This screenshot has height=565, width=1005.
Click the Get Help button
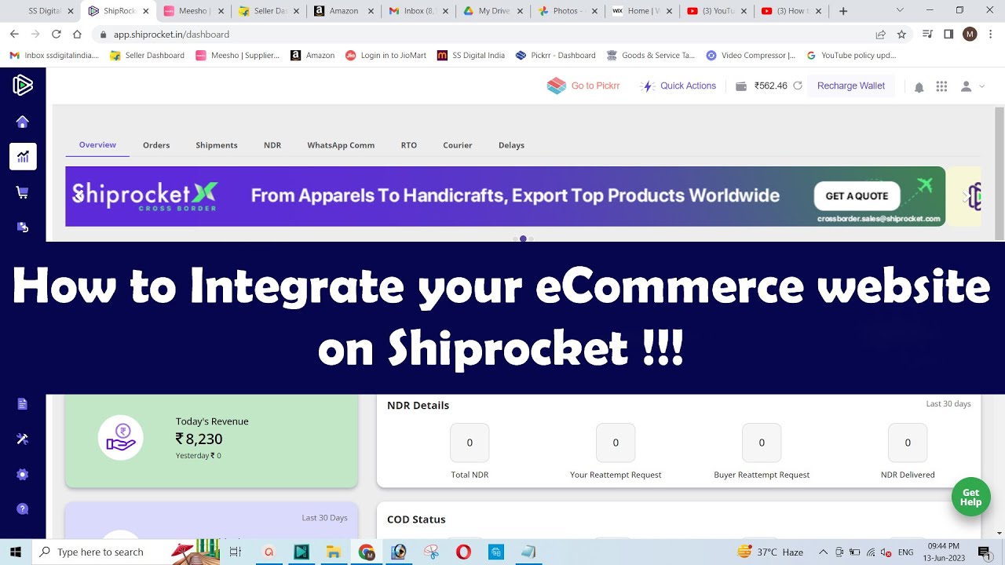coord(971,497)
